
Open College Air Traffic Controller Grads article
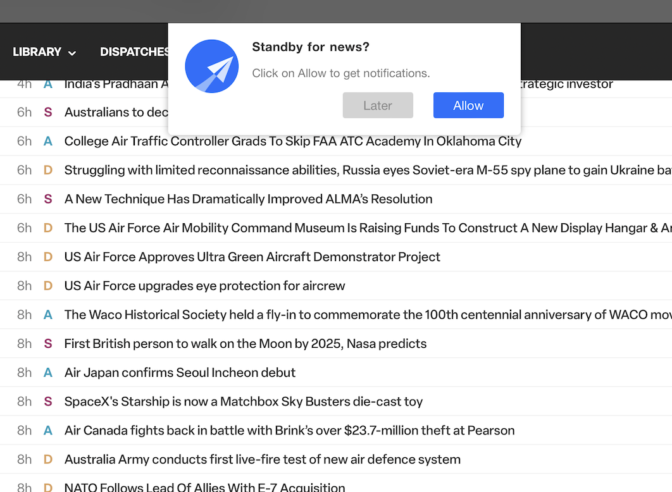pos(293,141)
